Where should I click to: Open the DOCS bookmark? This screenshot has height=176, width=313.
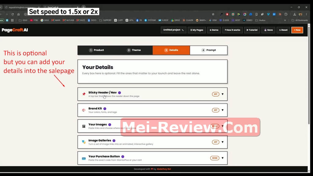92,20
